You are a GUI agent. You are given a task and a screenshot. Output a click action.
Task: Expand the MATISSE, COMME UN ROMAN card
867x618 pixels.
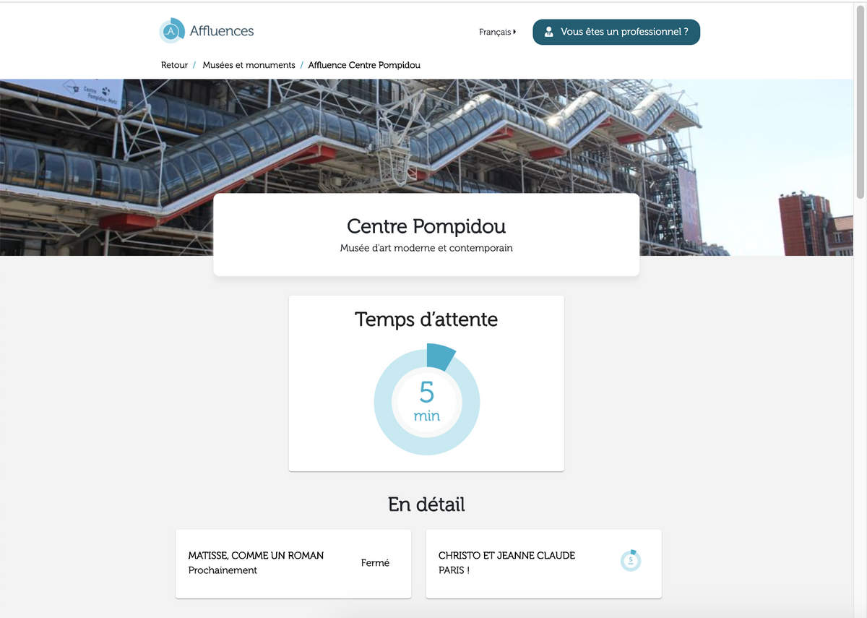(x=293, y=563)
